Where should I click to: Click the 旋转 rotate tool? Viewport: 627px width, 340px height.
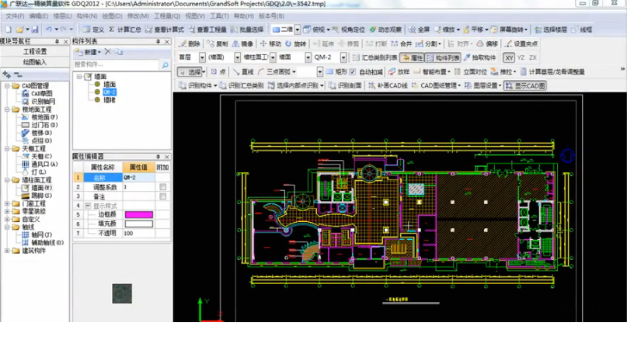tap(295, 43)
